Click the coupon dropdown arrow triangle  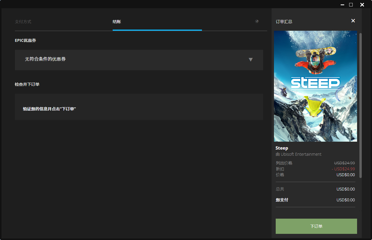pos(251,60)
